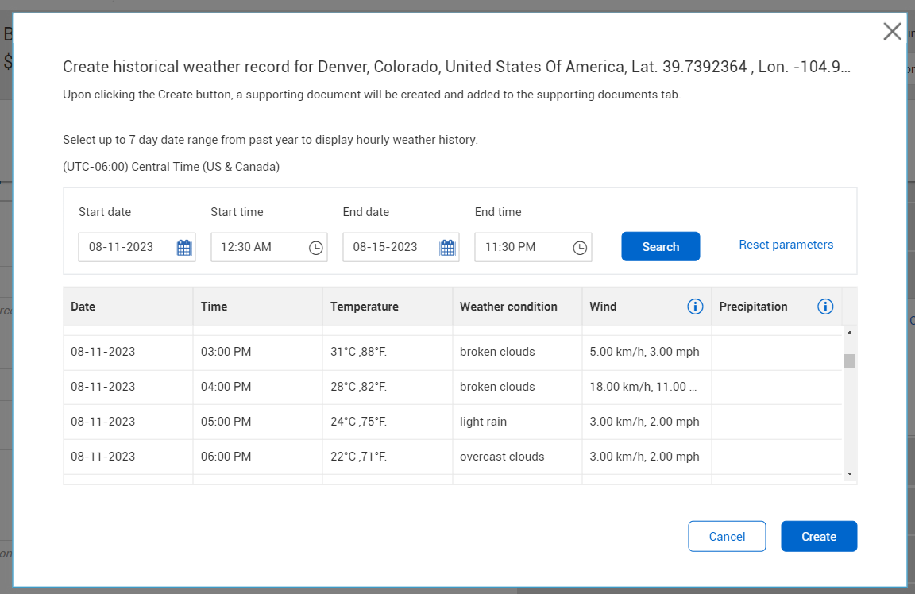This screenshot has width=915, height=594.
Task: Open the Start date calendar picker
Action: [183, 248]
